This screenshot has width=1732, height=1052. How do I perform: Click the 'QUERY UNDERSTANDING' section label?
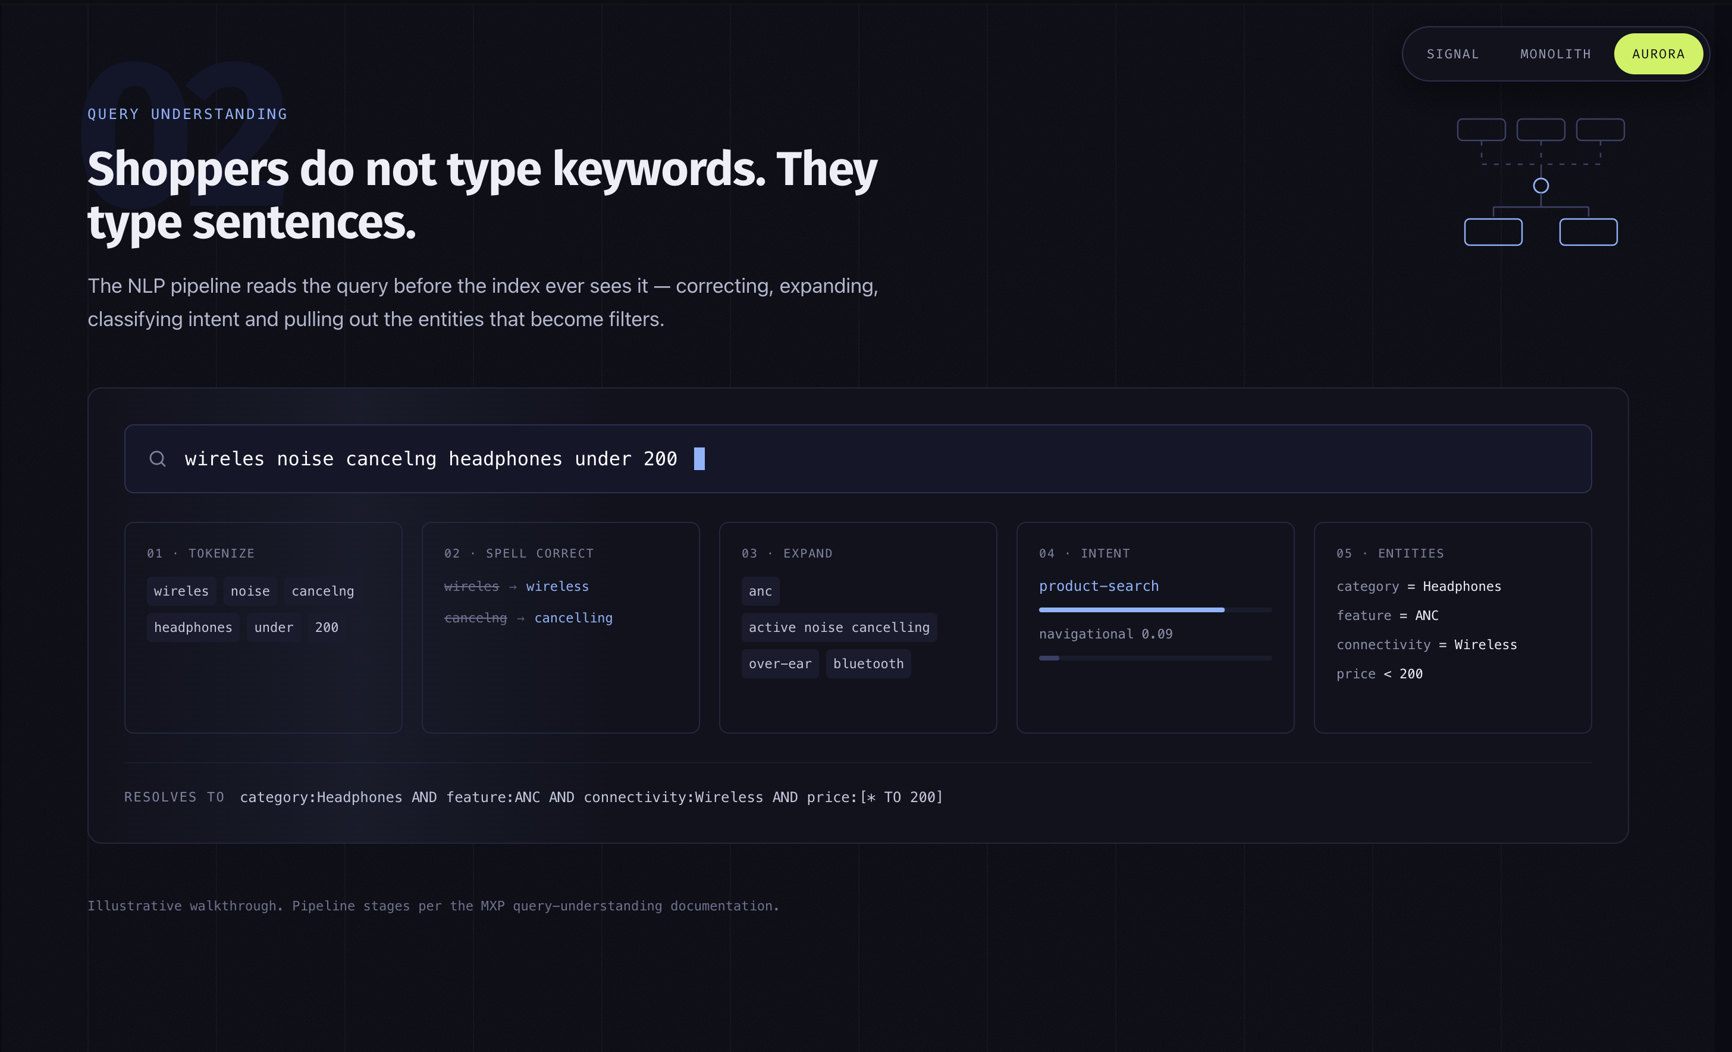[x=188, y=114]
